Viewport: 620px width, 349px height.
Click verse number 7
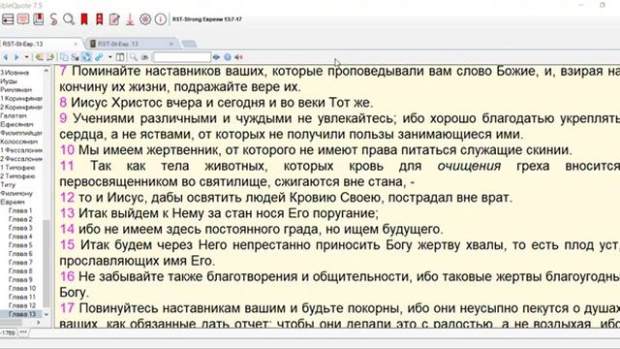[63, 71]
